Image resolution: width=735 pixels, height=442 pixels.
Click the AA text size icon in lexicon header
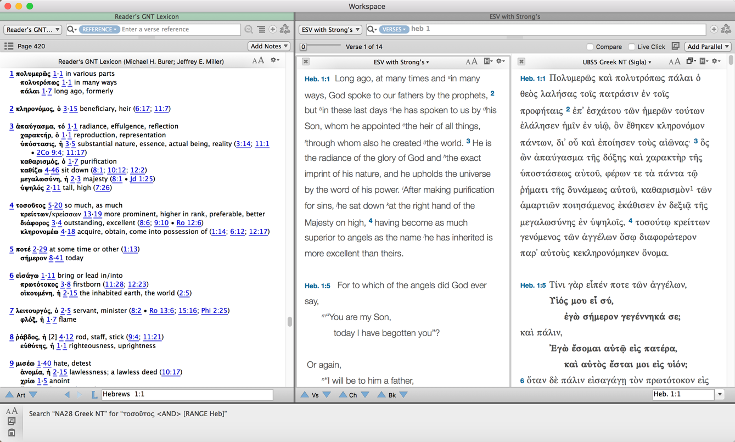coord(258,61)
